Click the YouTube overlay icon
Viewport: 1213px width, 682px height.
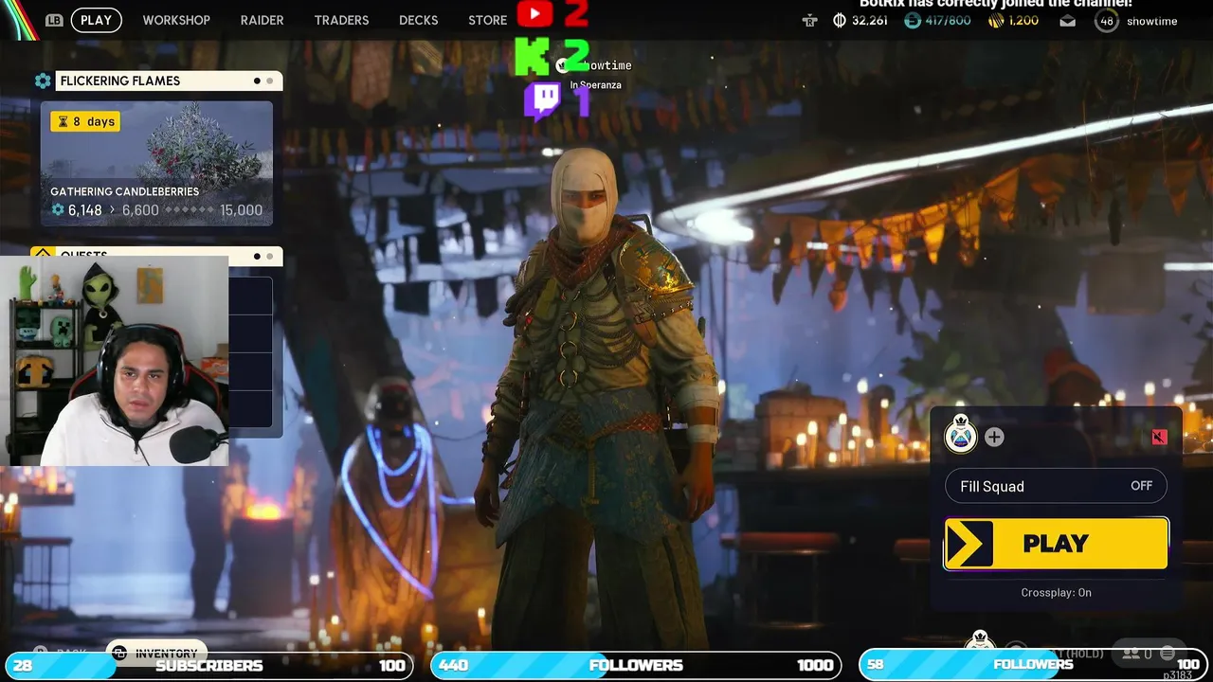535,13
